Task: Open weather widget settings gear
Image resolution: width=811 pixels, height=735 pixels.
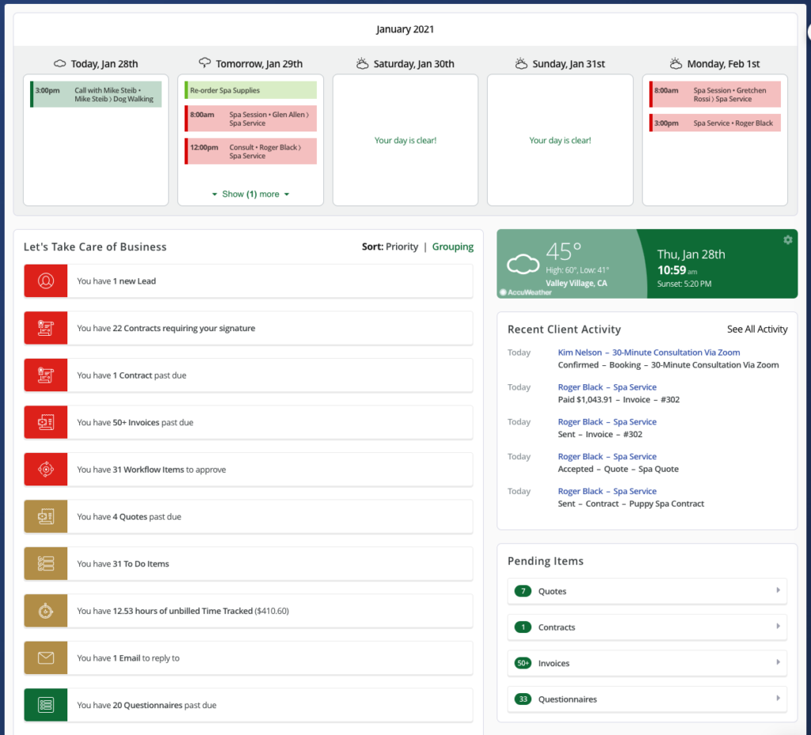Action: pyautogui.click(x=787, y=240)
